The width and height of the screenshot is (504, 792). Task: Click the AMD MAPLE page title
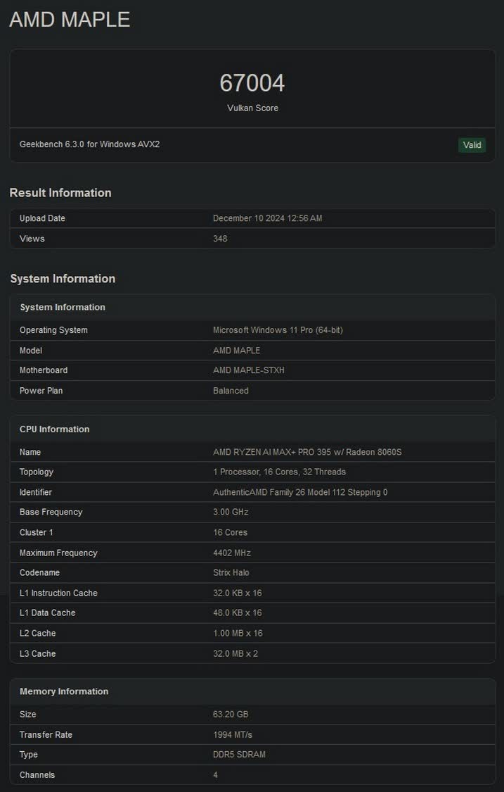coord(70,20)
